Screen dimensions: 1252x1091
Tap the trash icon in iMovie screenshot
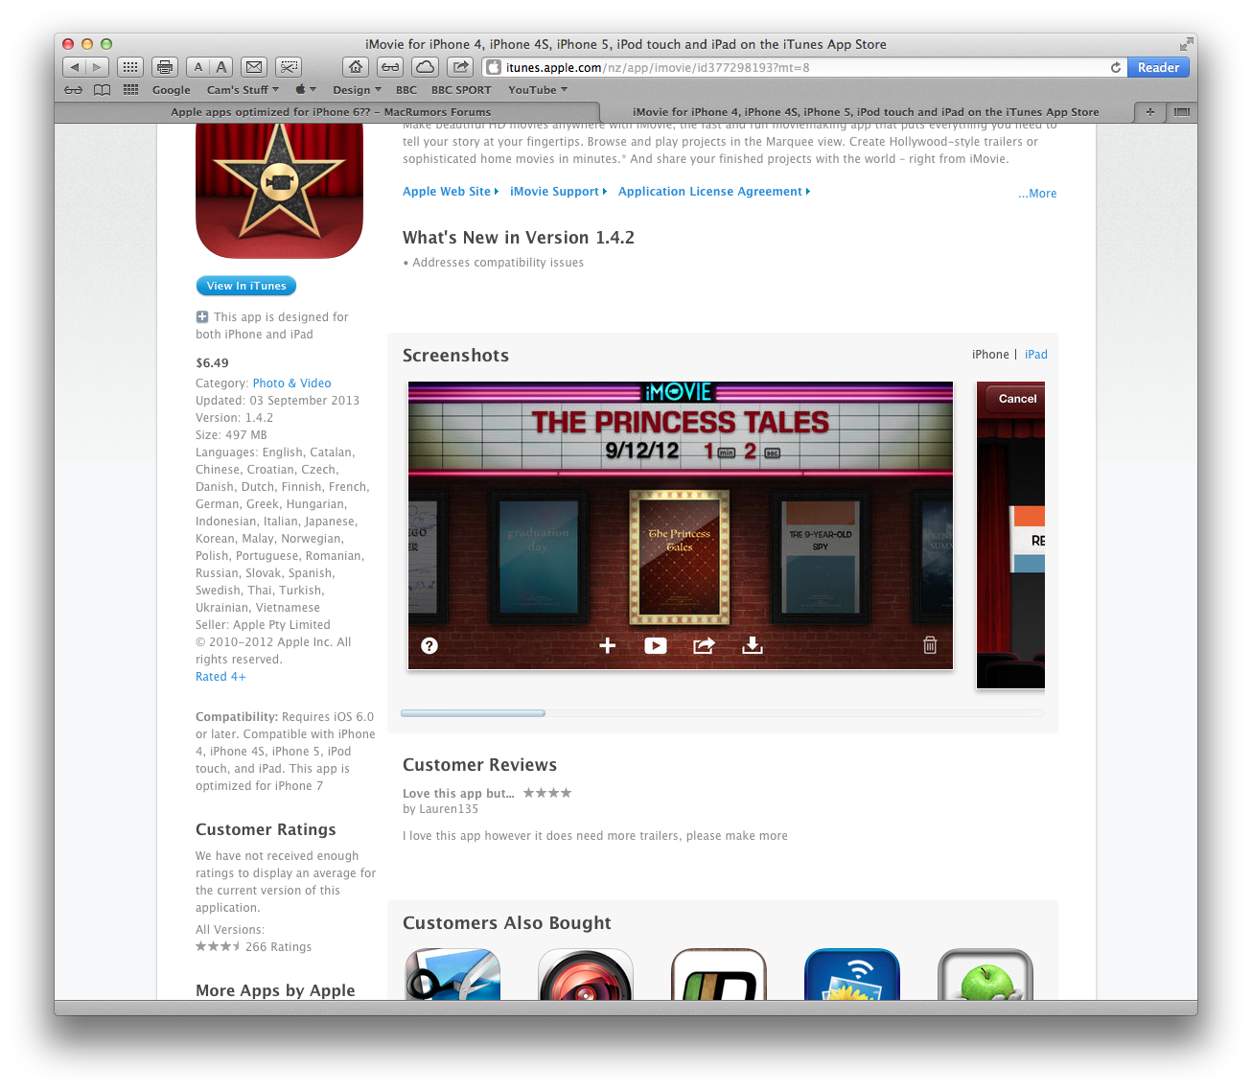[x=930, y=645]
